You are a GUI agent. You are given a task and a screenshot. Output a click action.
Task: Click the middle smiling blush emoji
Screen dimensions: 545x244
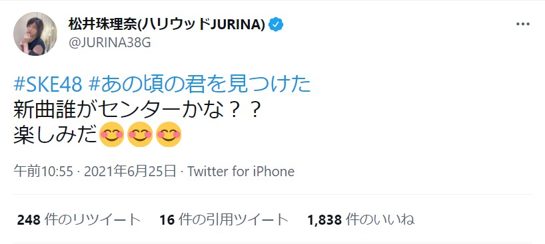click(140, 134)
